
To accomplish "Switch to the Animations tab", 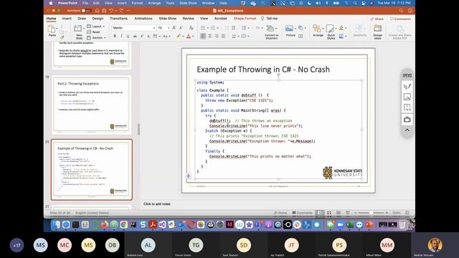I will [x=143, y=19].
